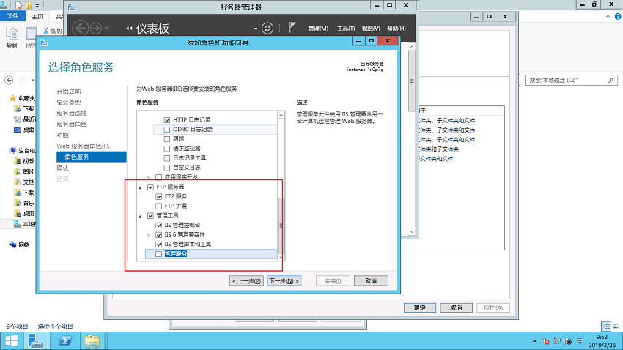The height and width of the screenshot is (350, 623).
Task: Click the role services list scrollbar thumb
Action: (x=281, y=225)
